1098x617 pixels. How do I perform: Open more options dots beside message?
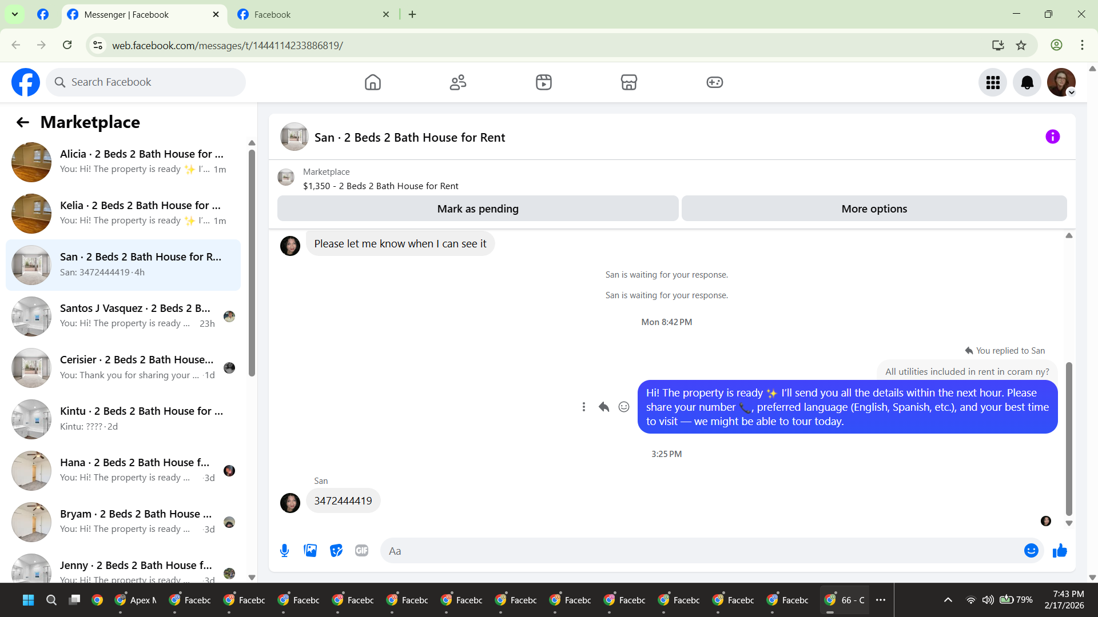pyautogui.click(x=583, y=407)
